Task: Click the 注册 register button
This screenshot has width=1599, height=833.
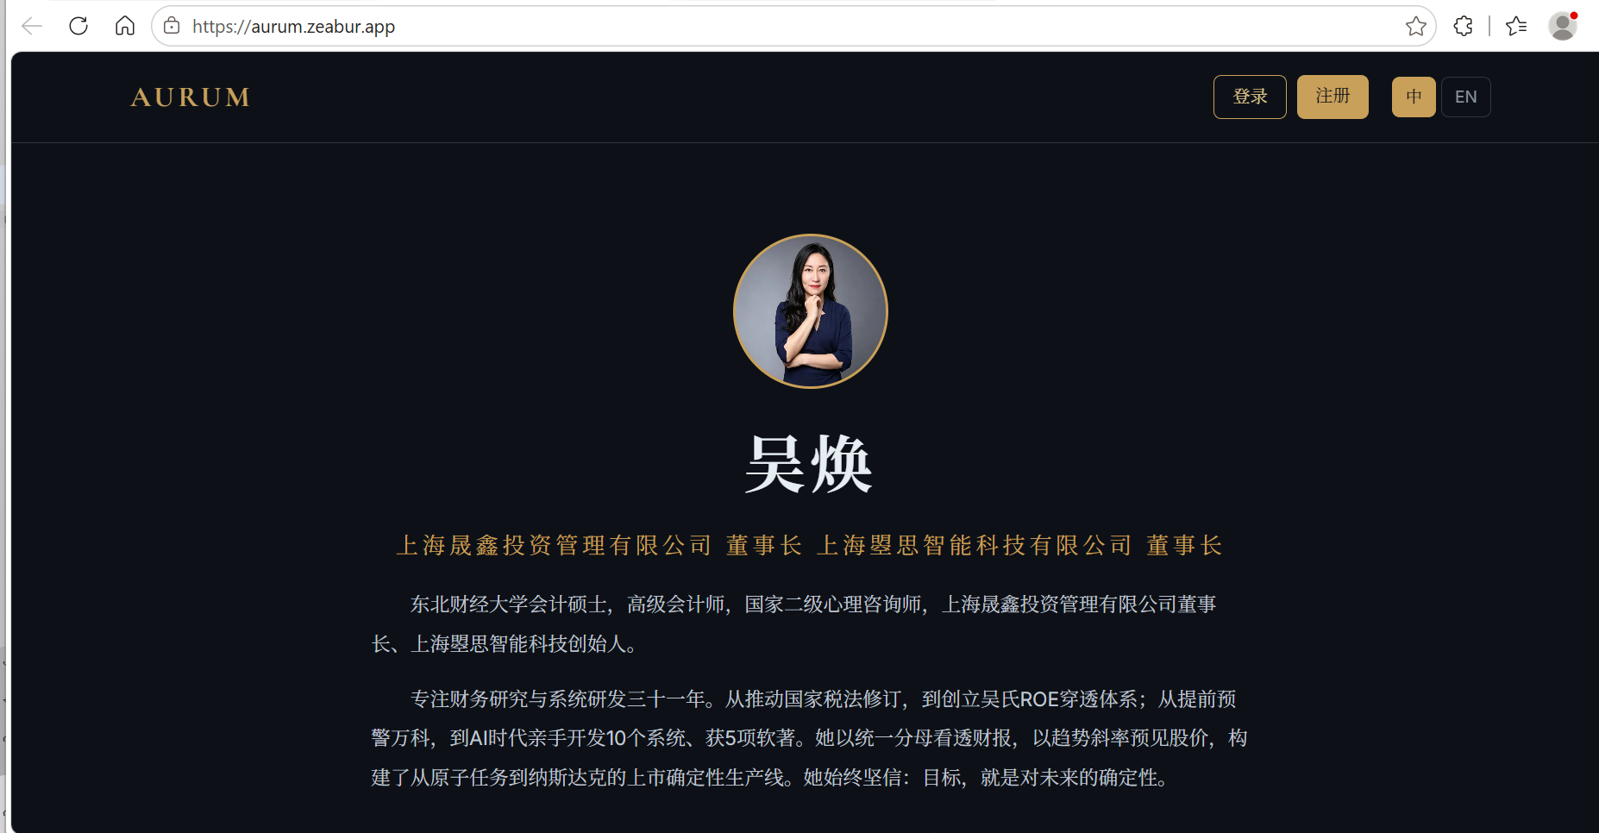Action: [1332, 97]
